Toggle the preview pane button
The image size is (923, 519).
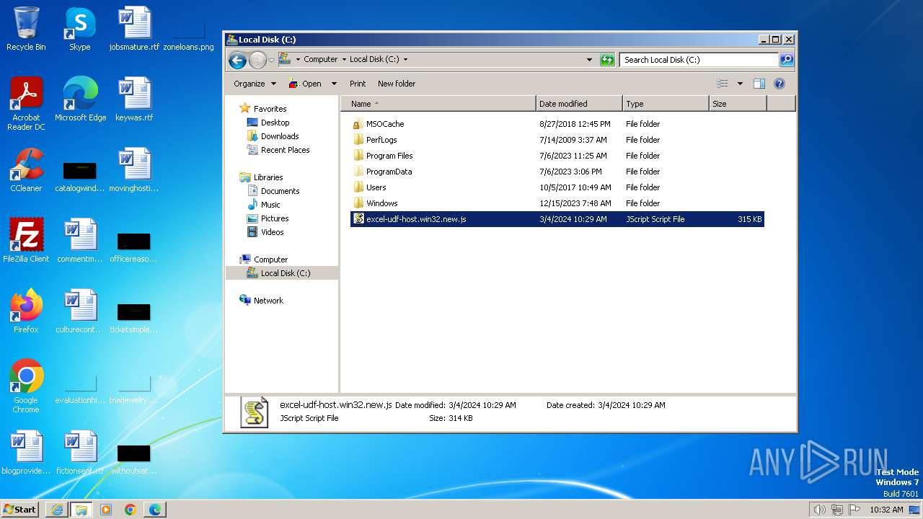click(759, 84)
